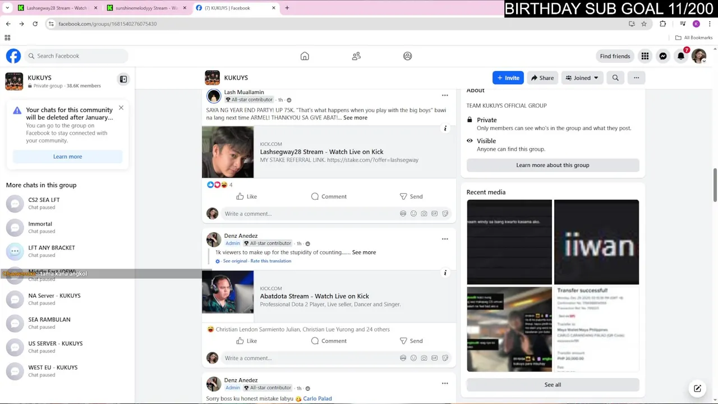The height and width of the screenshot is (404, 718).
Task: Open the Groups icon in top navigation
Action: pos(408,56)
